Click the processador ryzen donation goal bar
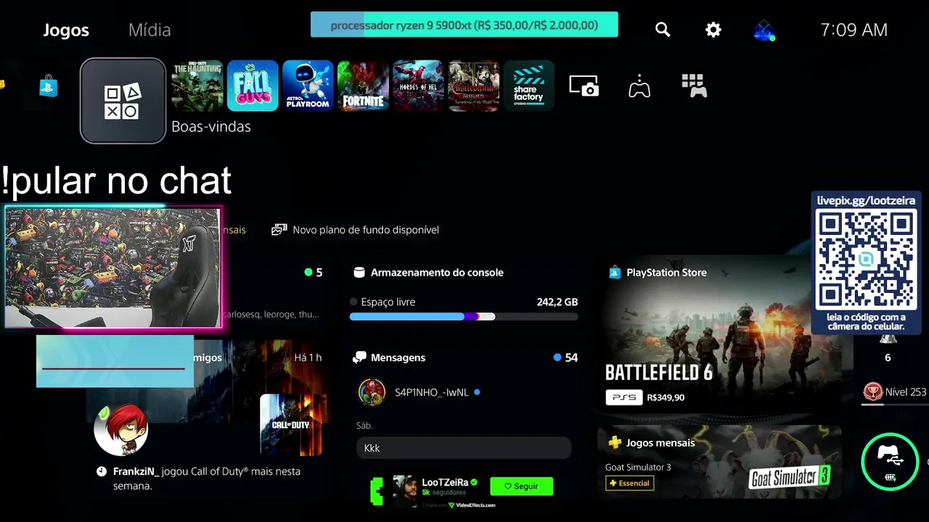Image resolution: width=929 pixels, height=522 pixels. coord(464,25)
